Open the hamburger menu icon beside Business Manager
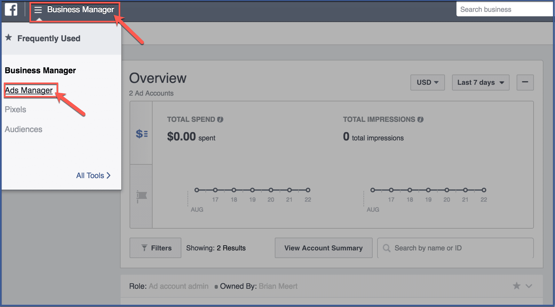 38,10
